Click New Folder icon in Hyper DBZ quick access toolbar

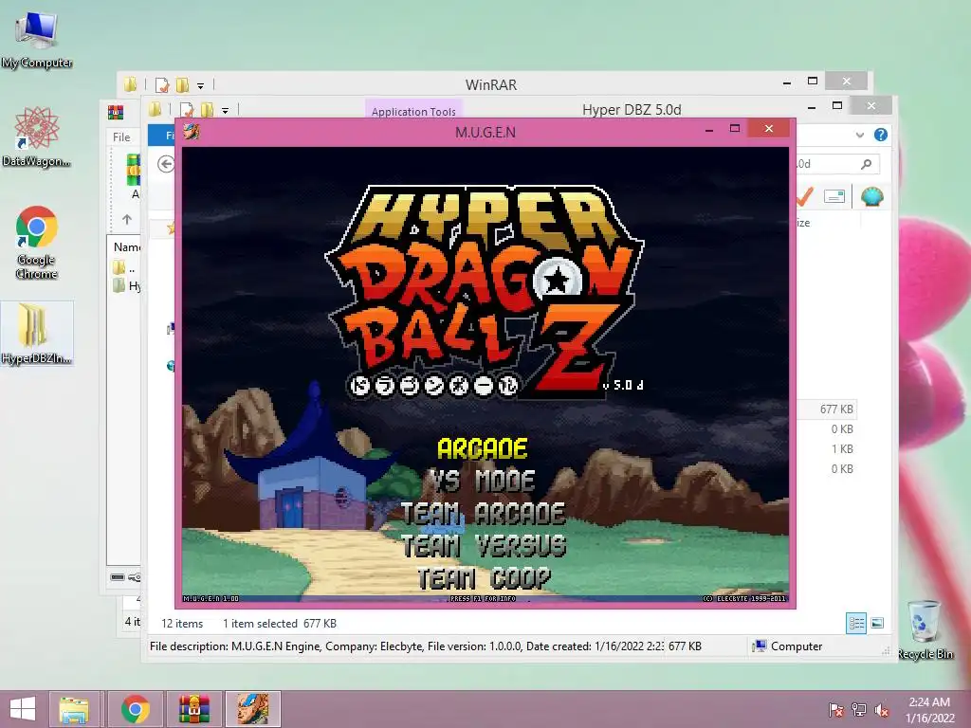point(208,110)
